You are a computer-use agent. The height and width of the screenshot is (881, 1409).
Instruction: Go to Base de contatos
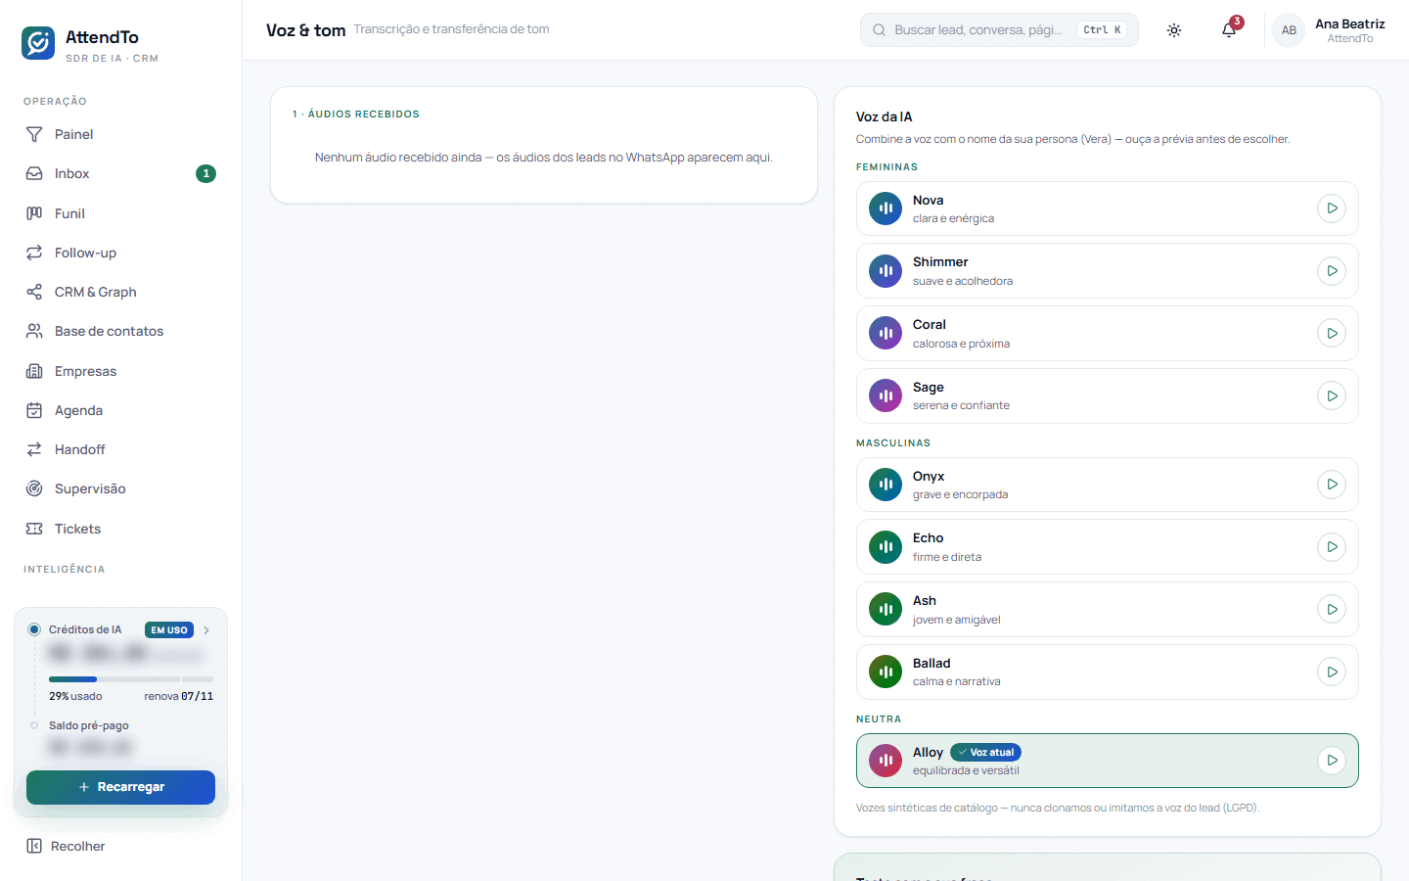tap(120, 331)
